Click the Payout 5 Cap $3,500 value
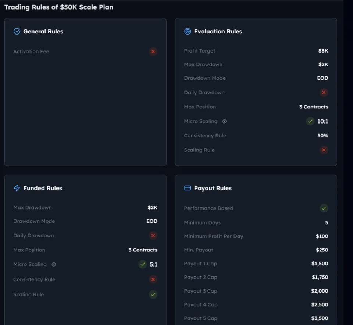Screen dimensions: 353x325 point(319,318)
